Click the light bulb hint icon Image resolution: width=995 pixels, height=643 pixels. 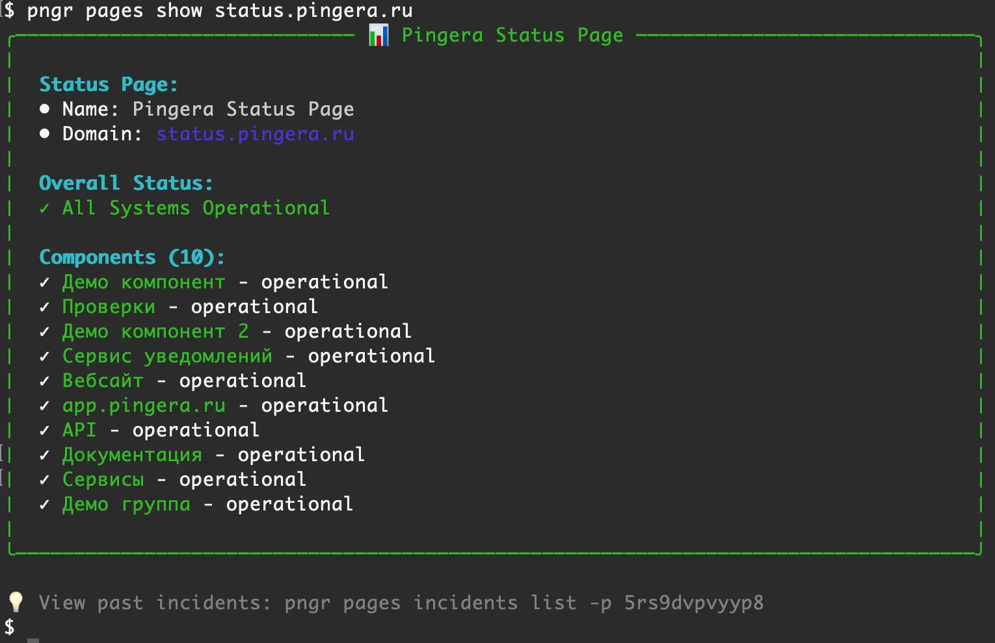click(16, 602)
